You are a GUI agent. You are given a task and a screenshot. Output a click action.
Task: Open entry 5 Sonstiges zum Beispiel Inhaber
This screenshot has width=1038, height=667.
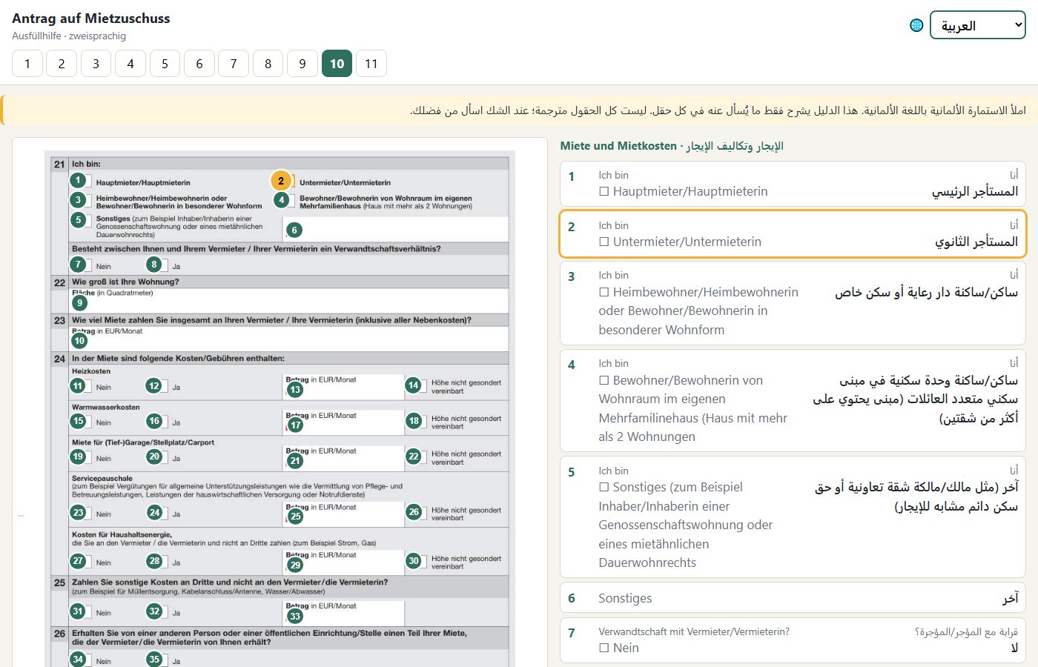point(793,517)
